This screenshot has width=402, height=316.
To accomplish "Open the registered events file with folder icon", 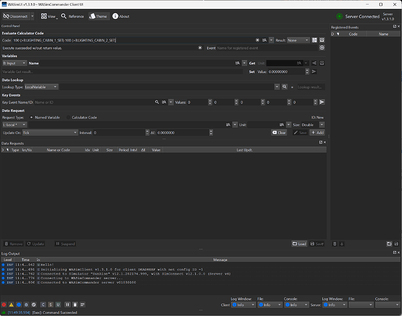I will coord(389,244).
